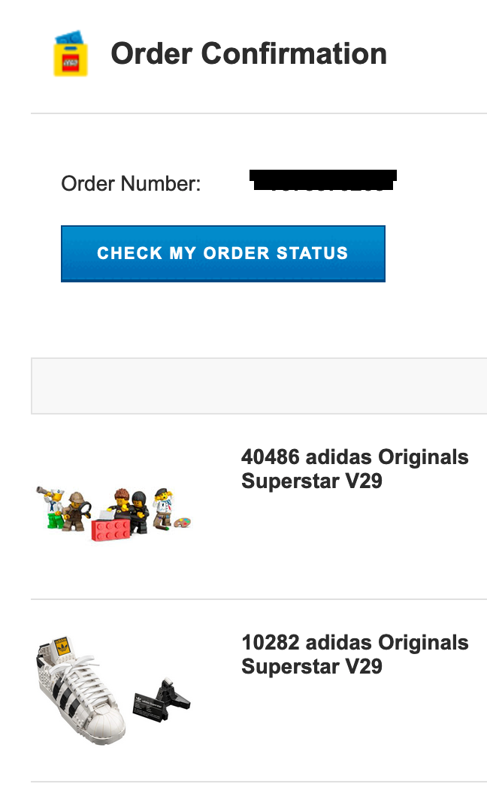Open the minifigures product thumbnail
487x802 pixels.
coord(114,511)
